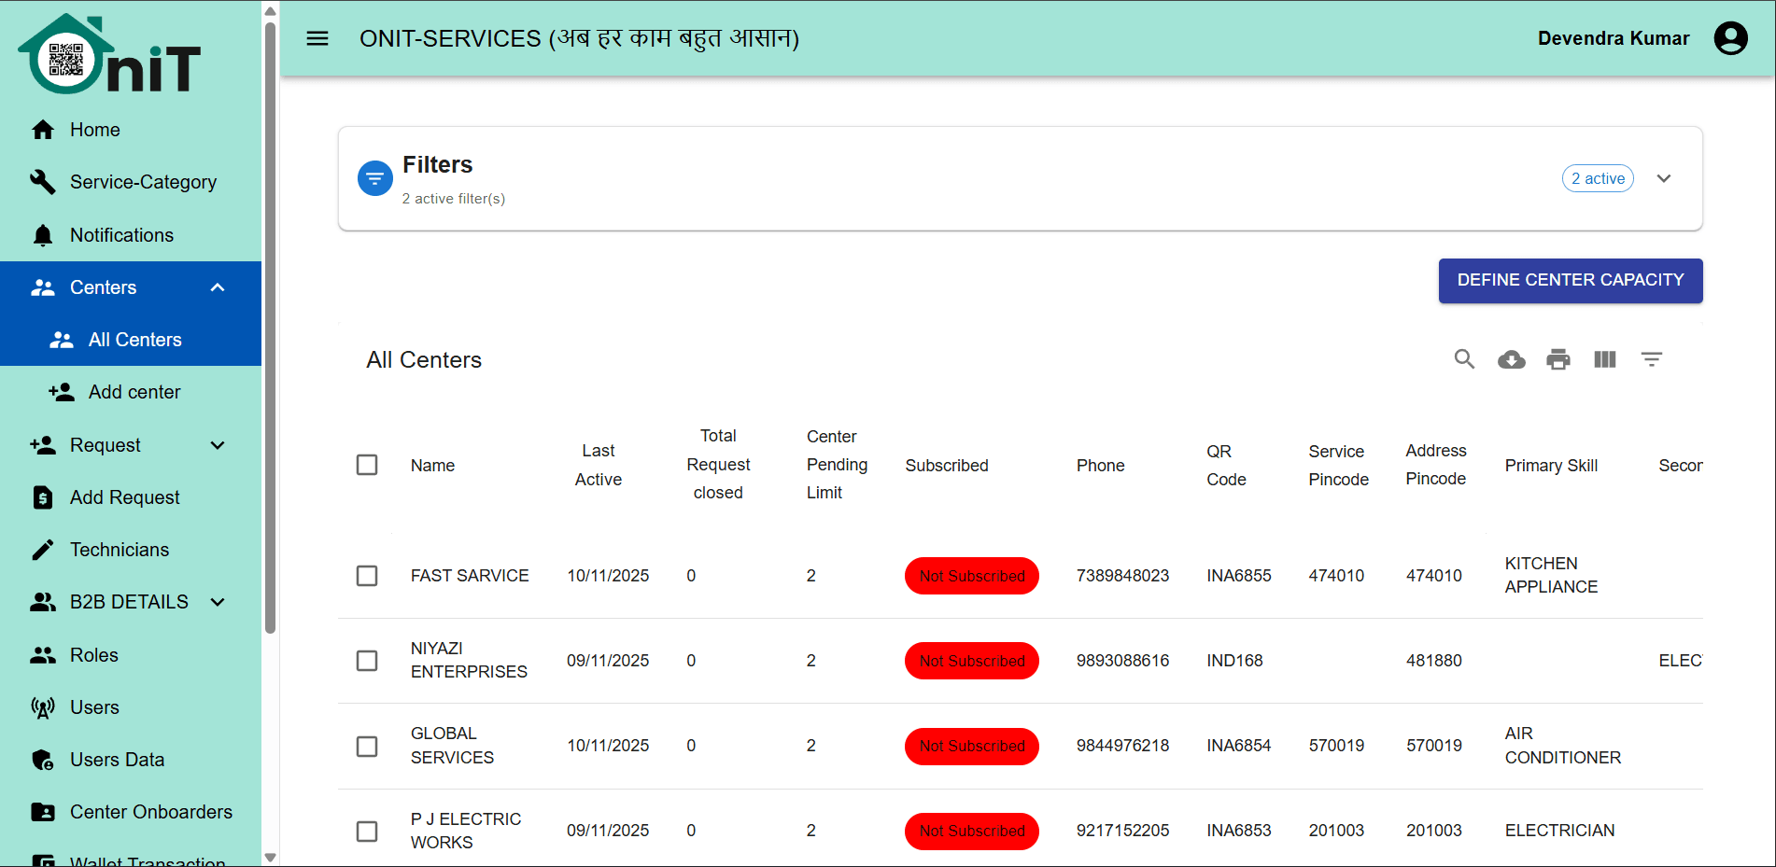The height and width of the screenshot is (867, 1776).
Task: Click the OniT logo
Action: point(109,55)
